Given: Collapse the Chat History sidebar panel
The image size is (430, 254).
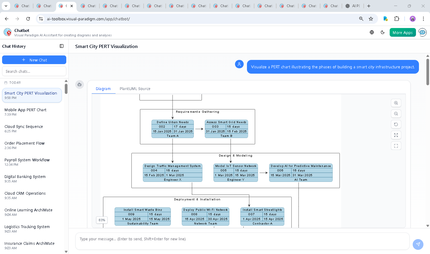Looking at the screenshot, I should (x=62, y=46).
